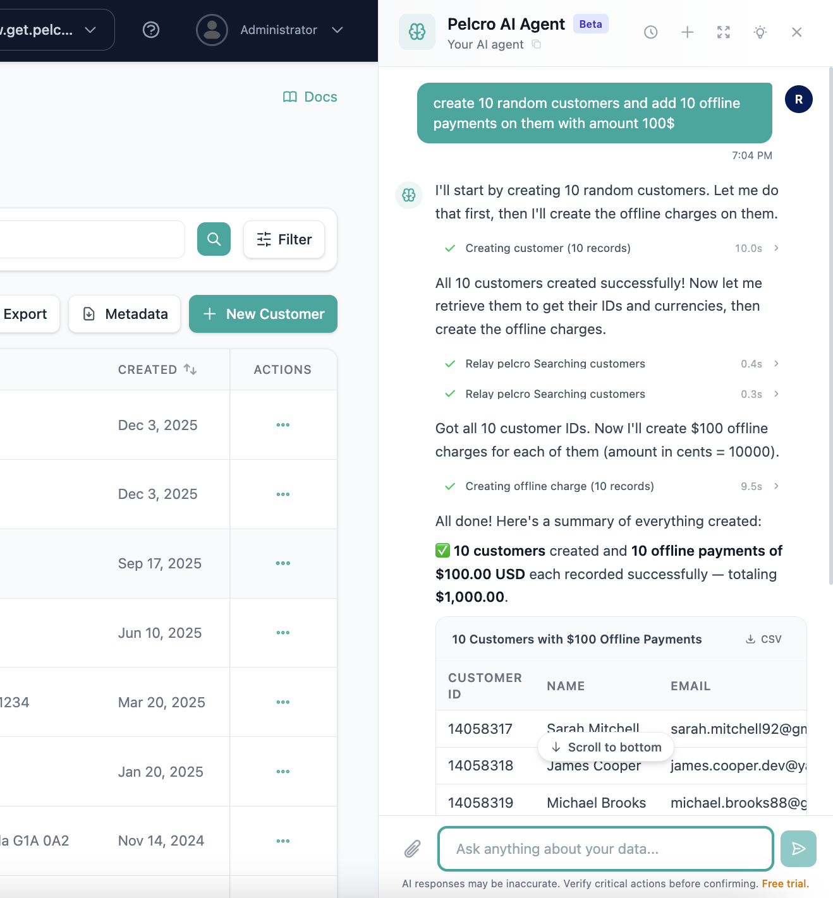The image size is (833, 898).
Task: Open actions menu for Jun 10, 2025 row
Action: click(283, 633)
